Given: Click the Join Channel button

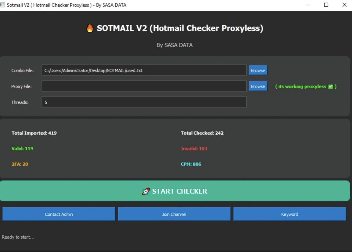Looking at the screenshot, I should click(174, 214).
